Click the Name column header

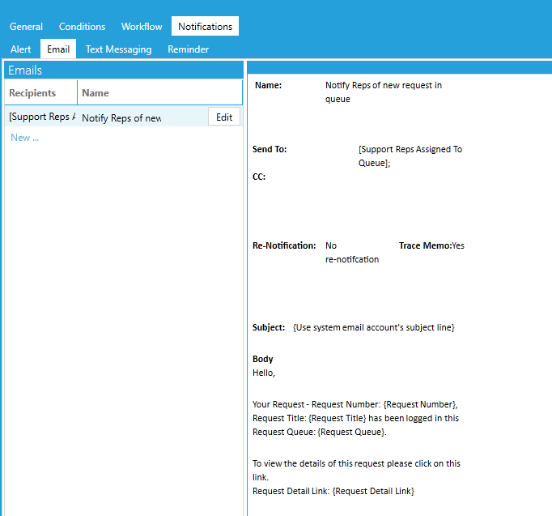[159, 92]
